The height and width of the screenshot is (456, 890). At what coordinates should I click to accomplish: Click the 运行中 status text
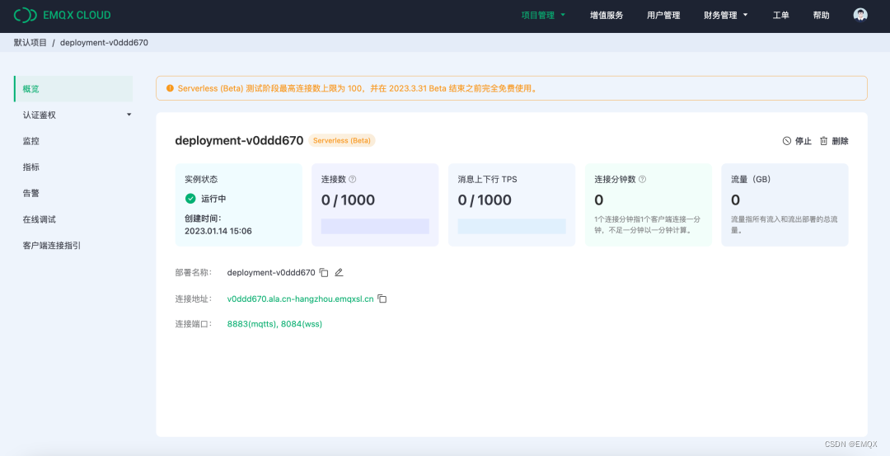(213, 199)
